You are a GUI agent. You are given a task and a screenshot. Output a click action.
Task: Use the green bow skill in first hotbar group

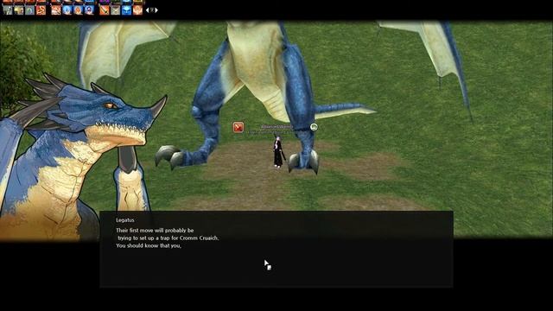(x=29, y=10)
